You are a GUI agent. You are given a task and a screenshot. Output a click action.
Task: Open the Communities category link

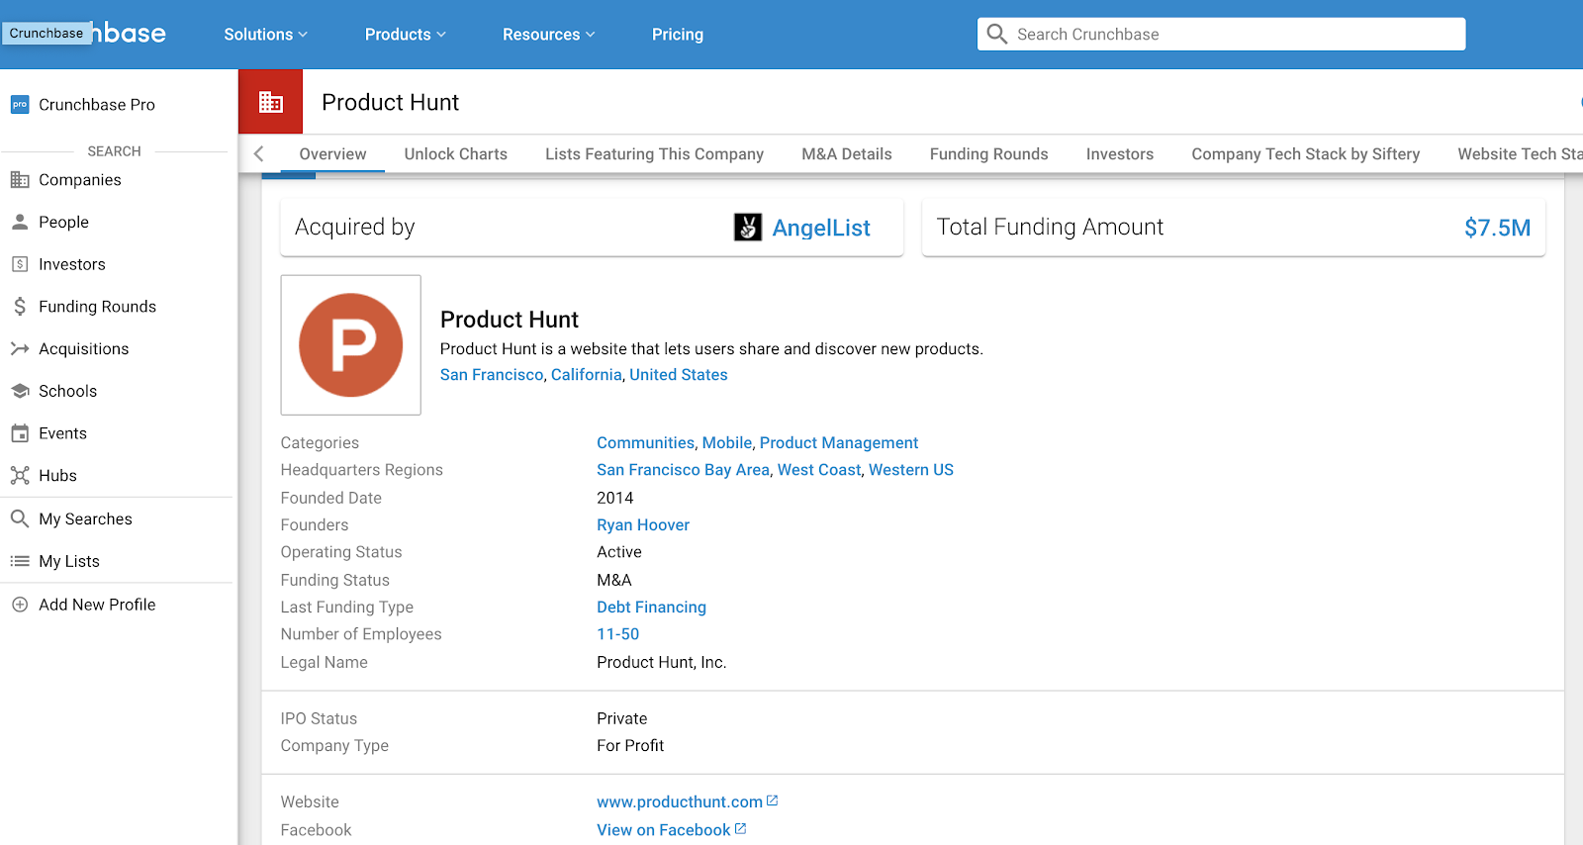[645, 443]
